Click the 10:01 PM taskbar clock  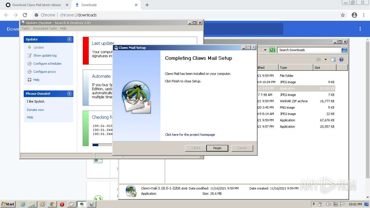tap(355, 204)
